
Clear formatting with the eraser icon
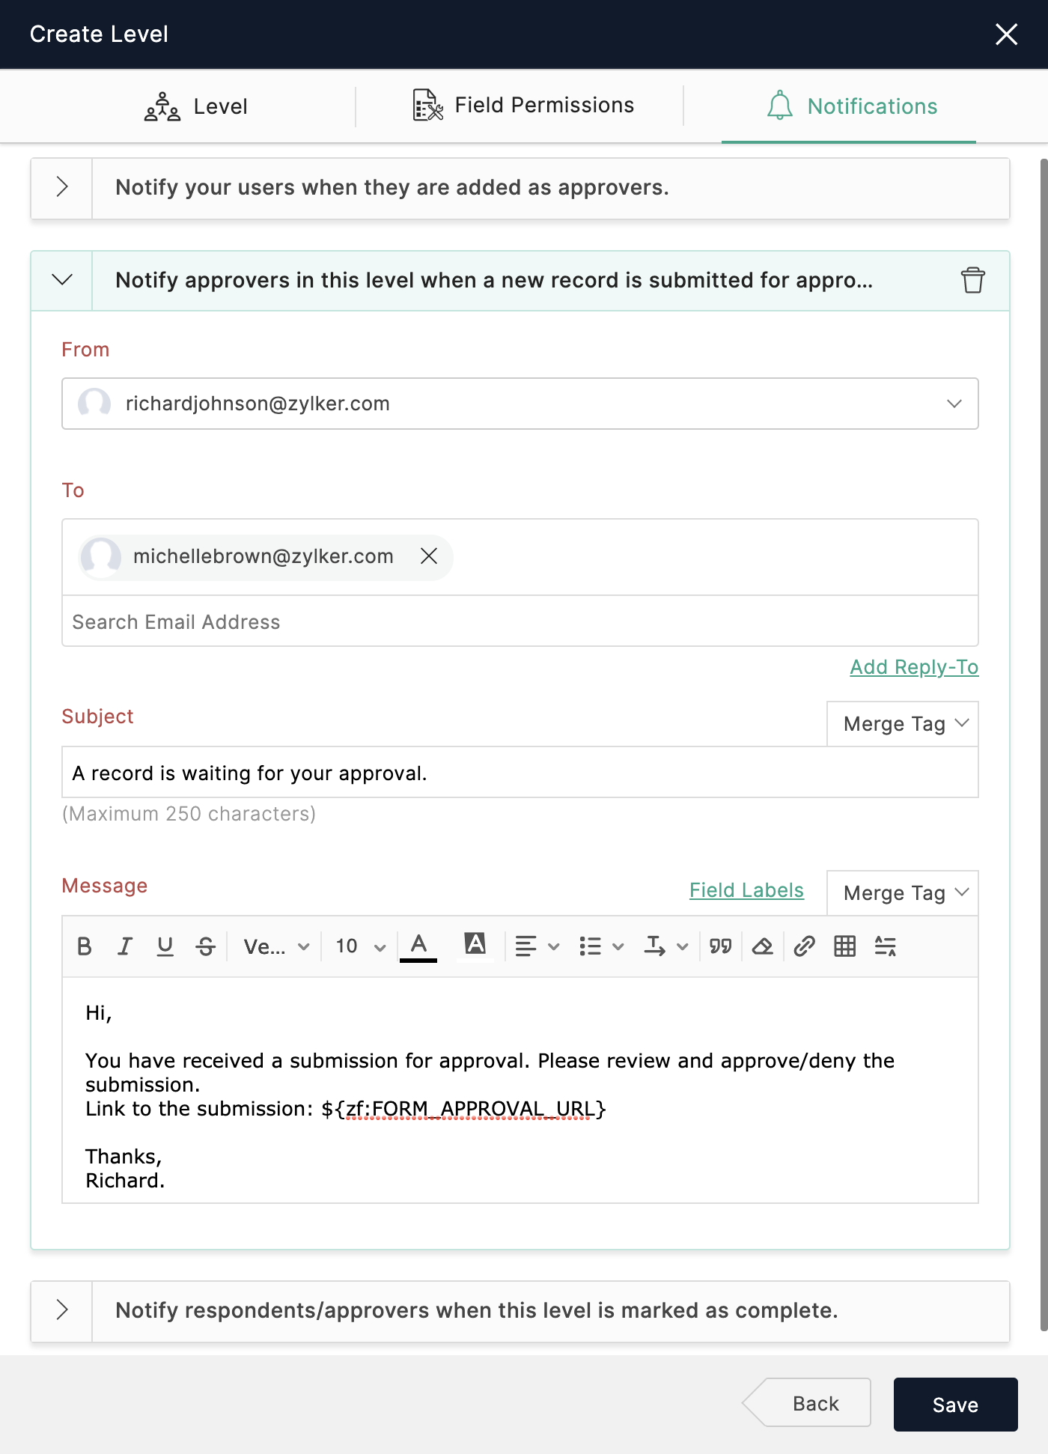[762, 946]
